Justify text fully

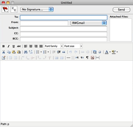(41, 46)
